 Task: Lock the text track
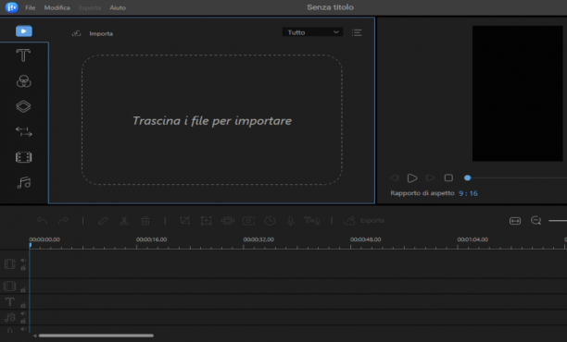pyautogui.click(x=23, y=305)
